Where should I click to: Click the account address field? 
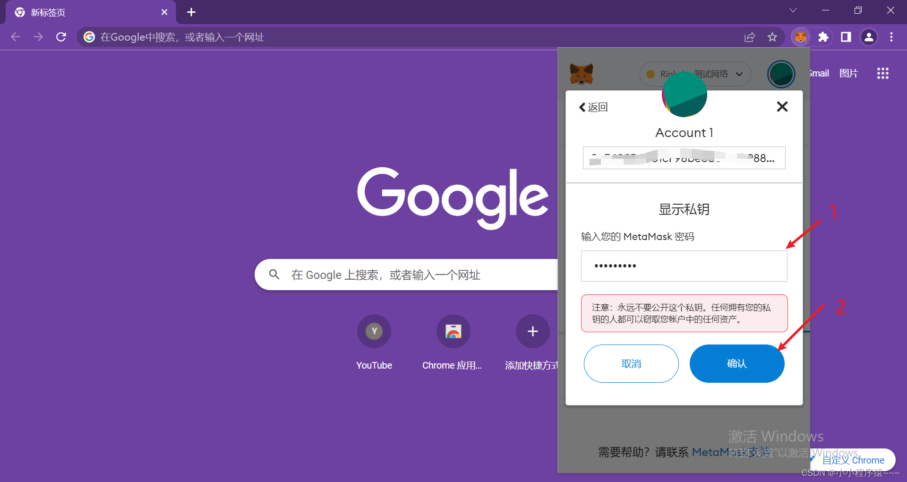(x=684, y=158)
